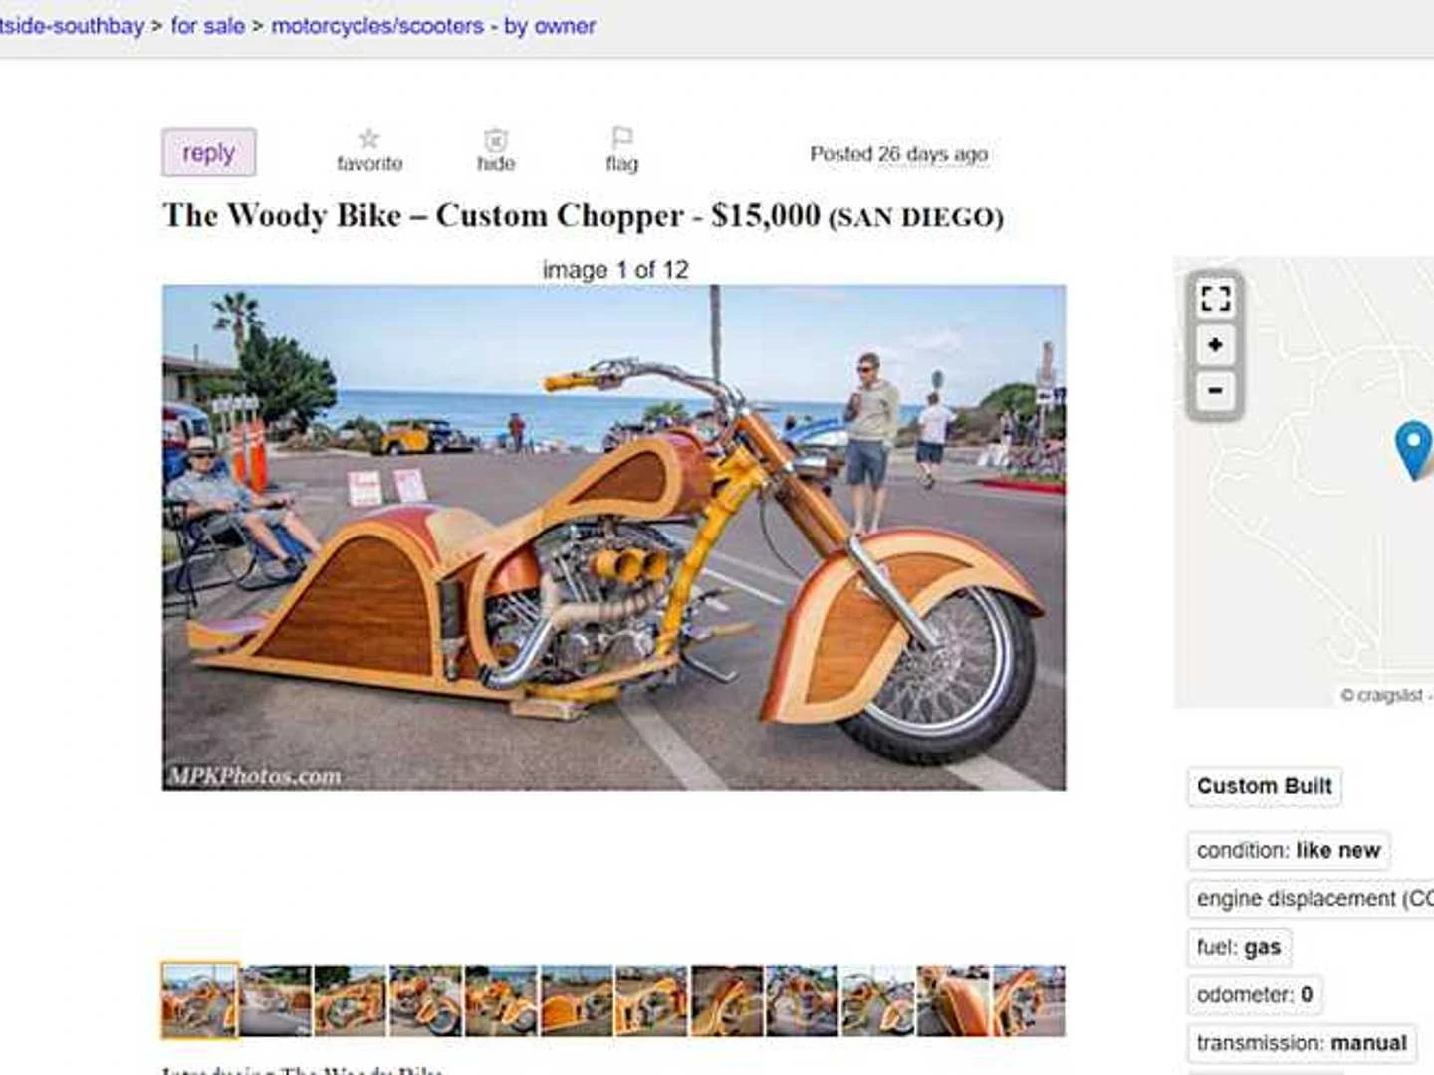Image resolution: width=1434 pixels, height=1075 pixels.
Task: Hide this posting with hide icon
Action: [x=496, y=140]
